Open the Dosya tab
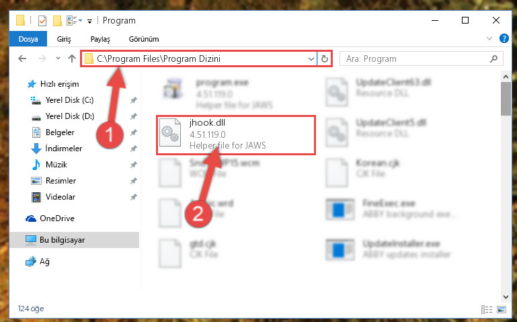 (28, 39)
